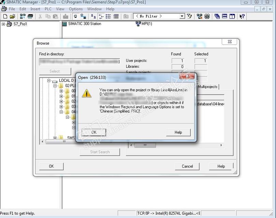This screenshot has height=218, width=276.
Task: Open the File menu
Action: 12,9
